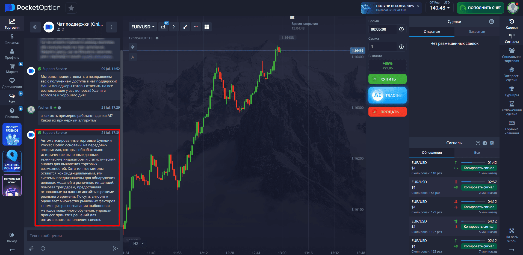Screen dimensions: 523x255
Task: Click the red Sell button
Action: (387, 112)
